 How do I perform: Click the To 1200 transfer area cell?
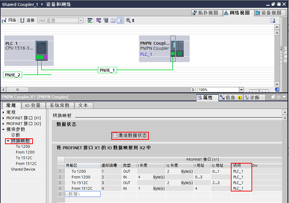(x=83, y=171)
